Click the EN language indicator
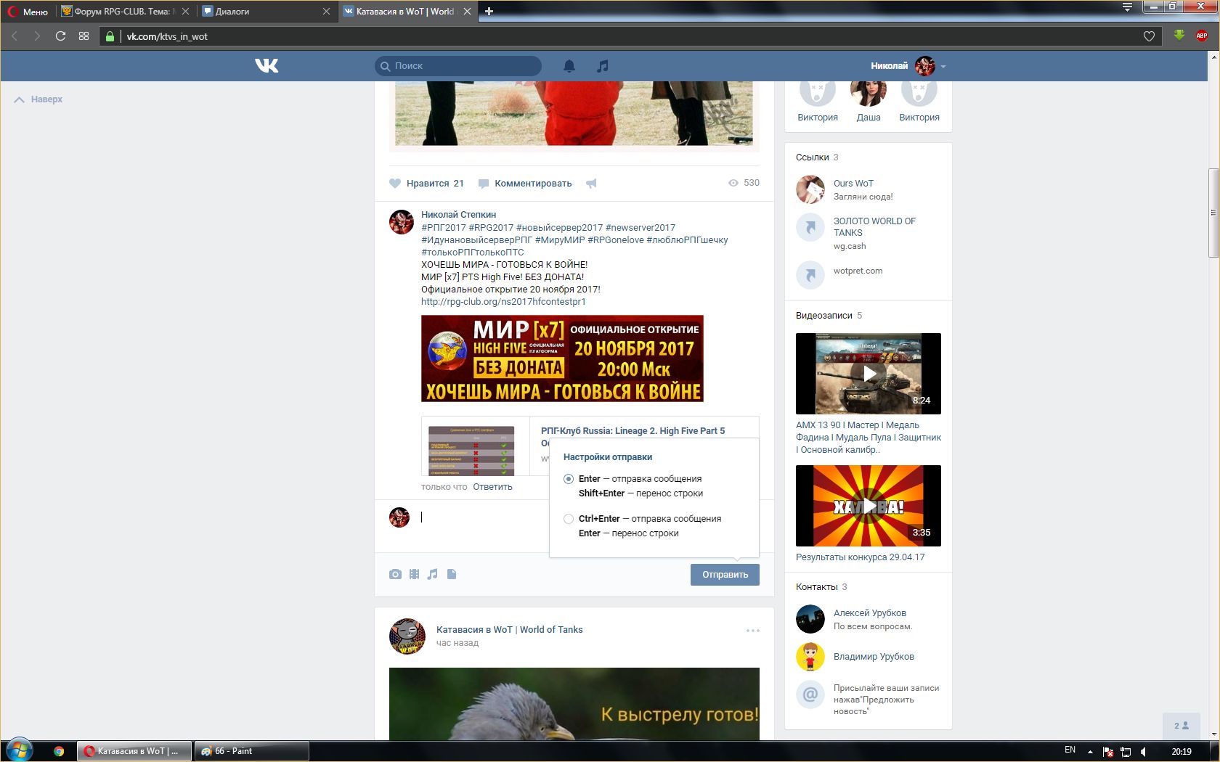 [x=1070, y=750]
